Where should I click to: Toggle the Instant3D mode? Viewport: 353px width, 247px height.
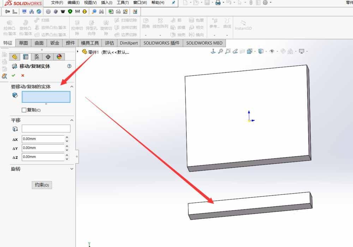click(x=243, y=28)
